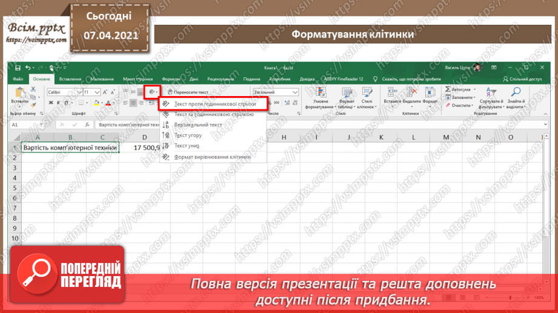This screenshot has width=558, height=313.
Task: Click the Save icon in quick access toolbar
Action: tap(18, 68)
